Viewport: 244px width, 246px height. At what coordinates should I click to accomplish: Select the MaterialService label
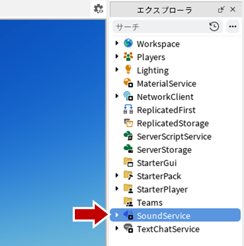[167, 84]
